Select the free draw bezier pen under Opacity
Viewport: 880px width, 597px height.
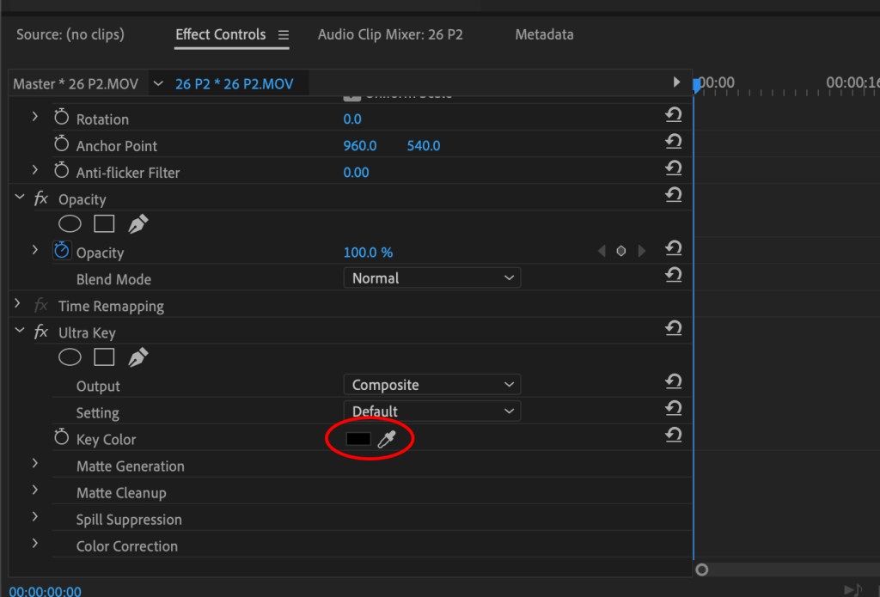tap(137, 222)
